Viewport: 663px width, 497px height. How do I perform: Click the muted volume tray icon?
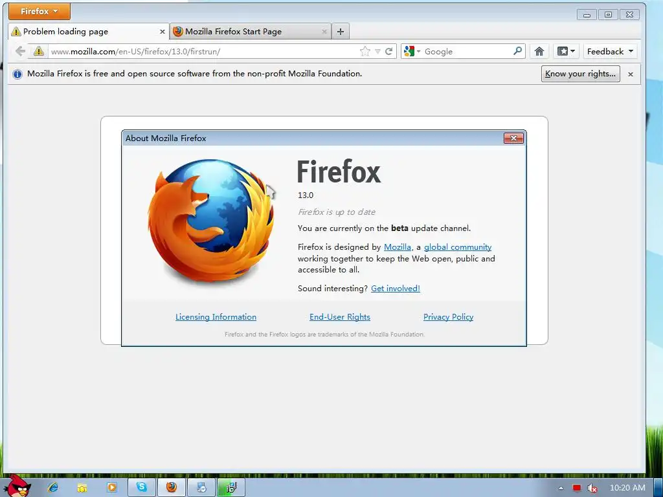tap(592, 488)
